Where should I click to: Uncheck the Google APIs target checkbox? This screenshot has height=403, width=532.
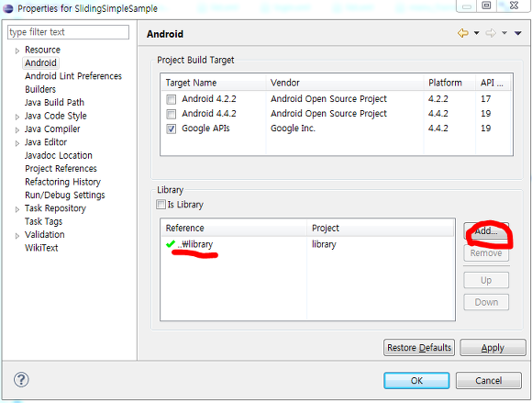171,129
